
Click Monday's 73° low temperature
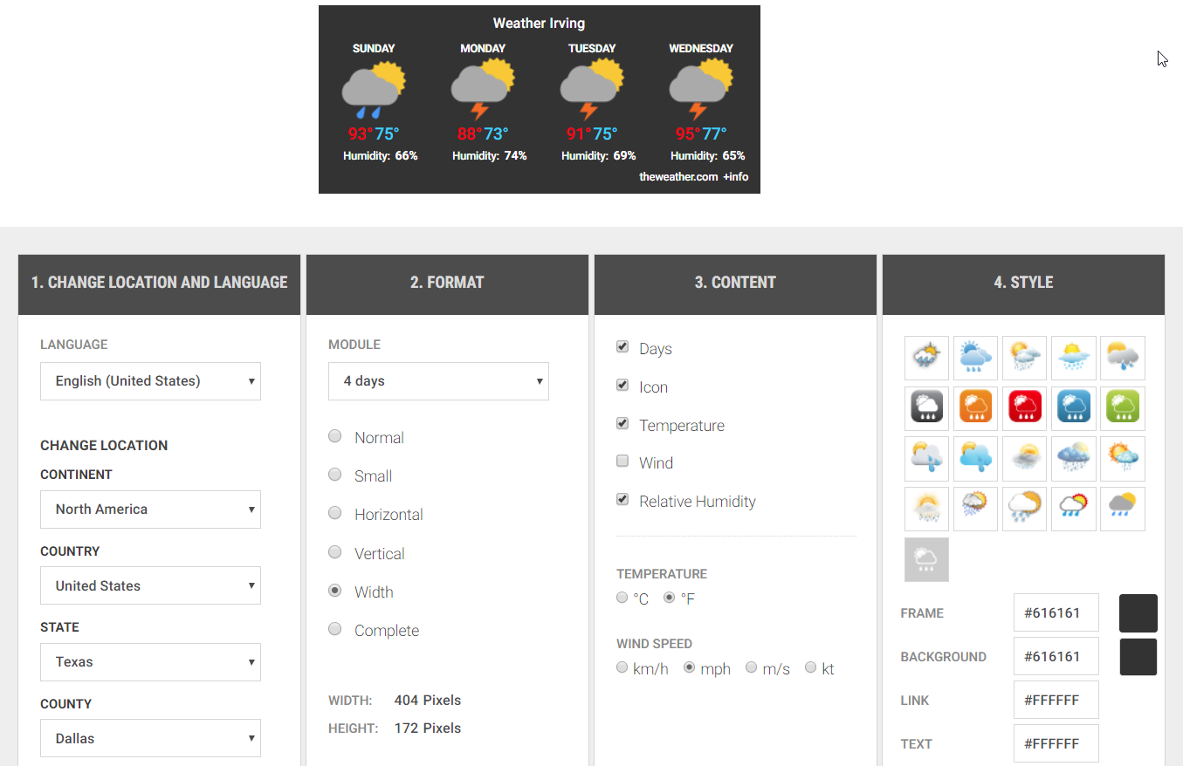point(496,133)
